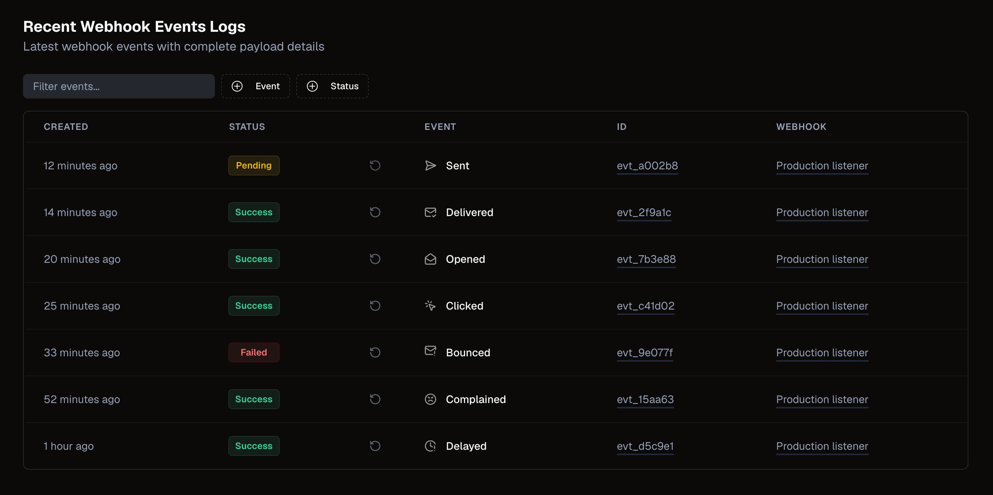
Task: Click the '33 minutes ago' timestamp
Action: coord(82,352)
